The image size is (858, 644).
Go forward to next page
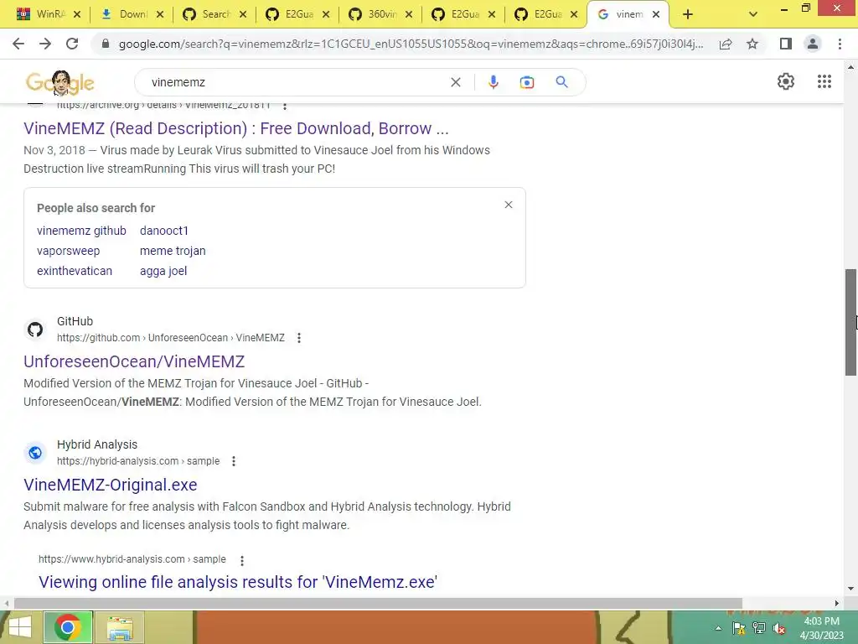(45, 44)
